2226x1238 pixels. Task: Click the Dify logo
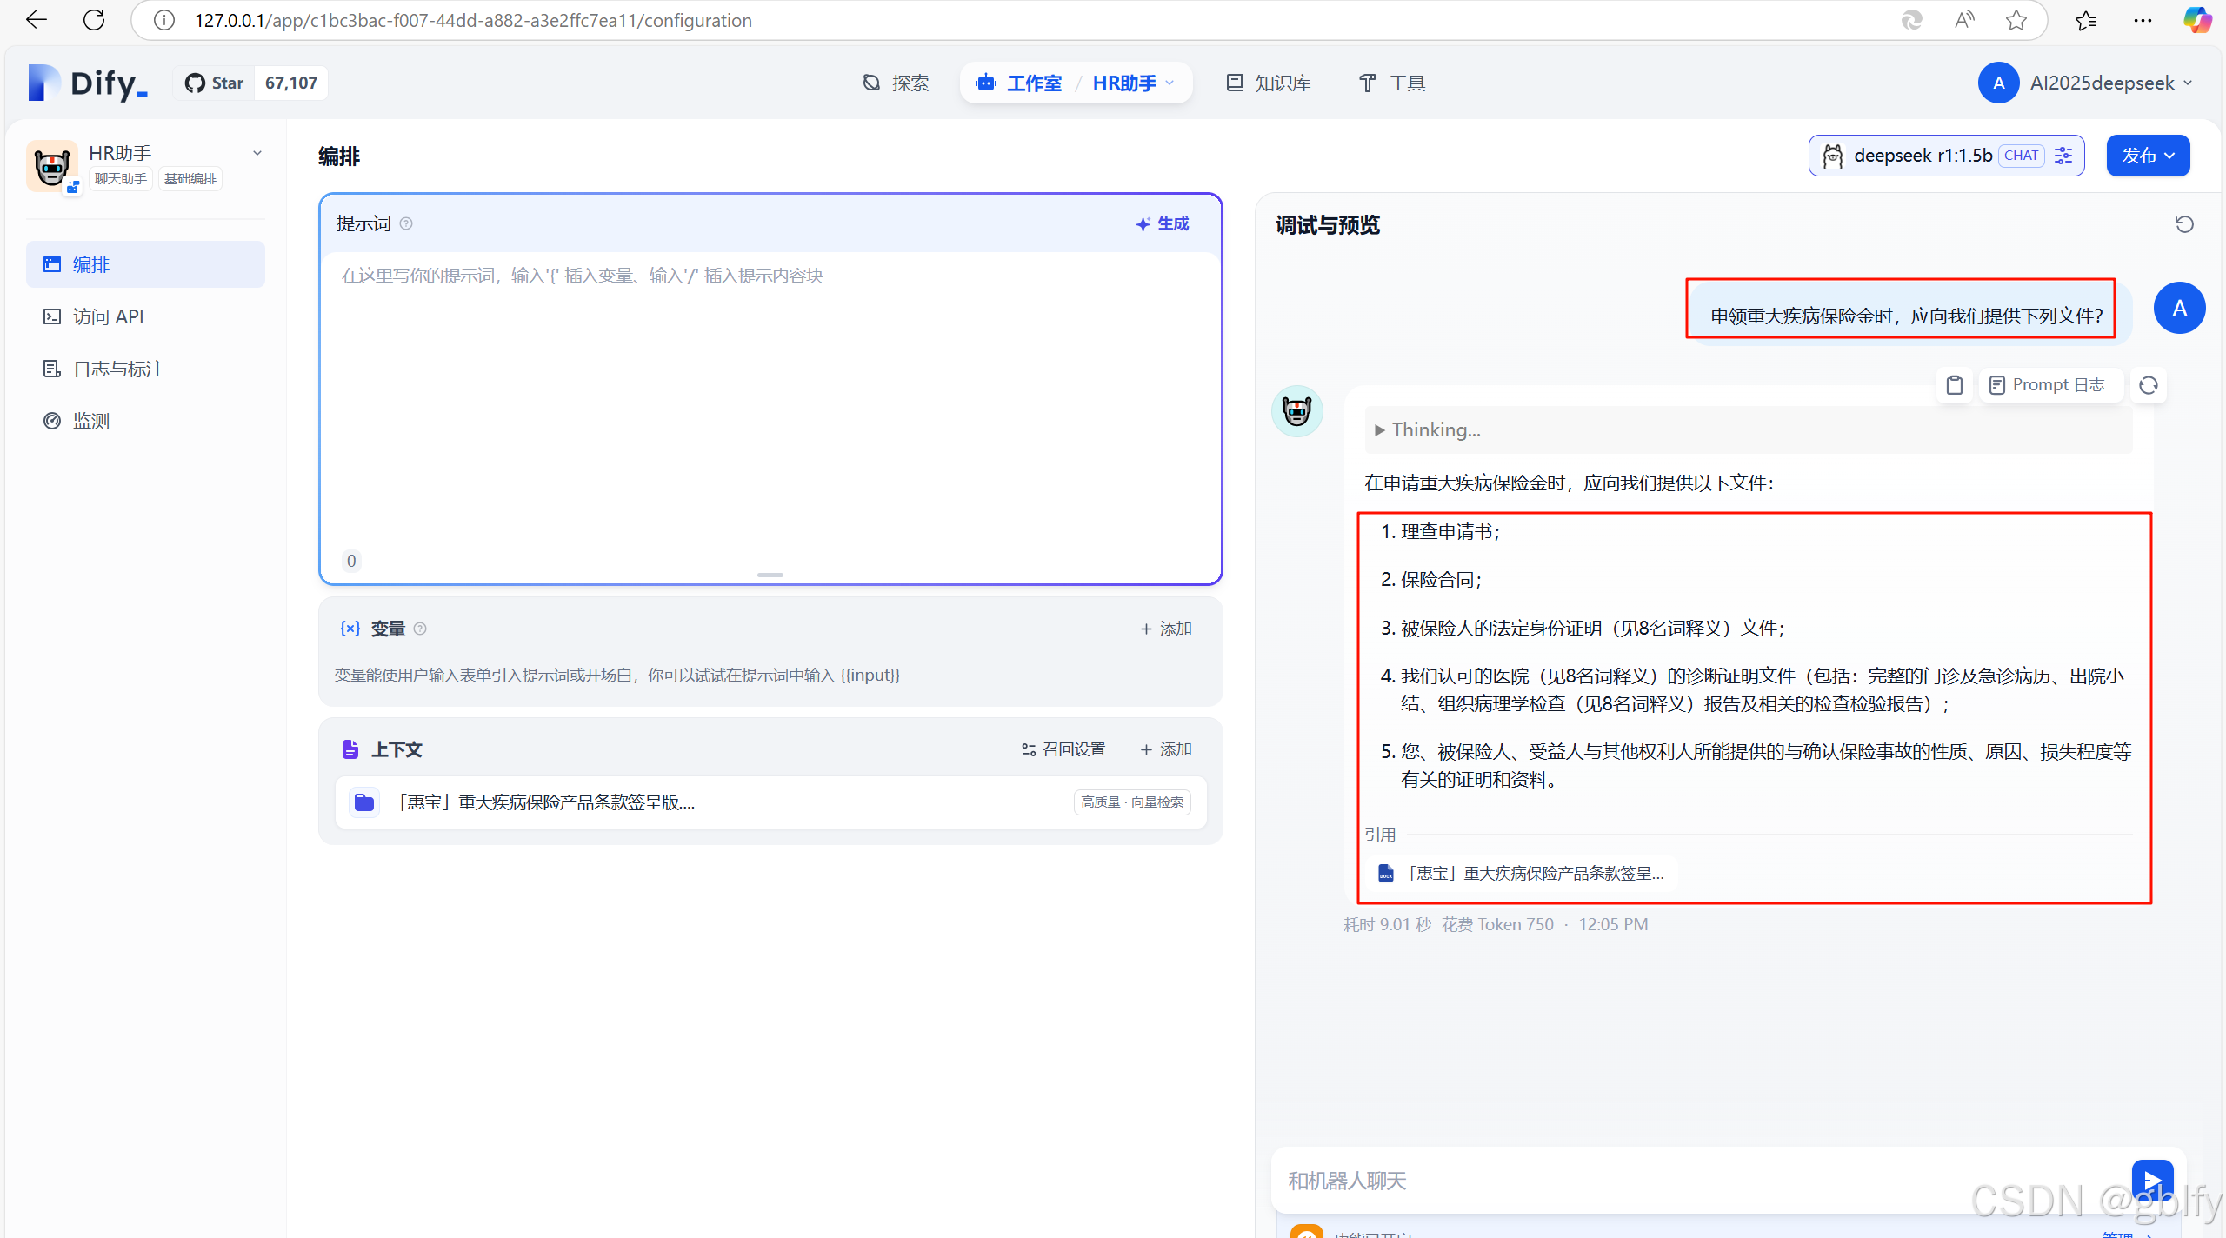87,83
